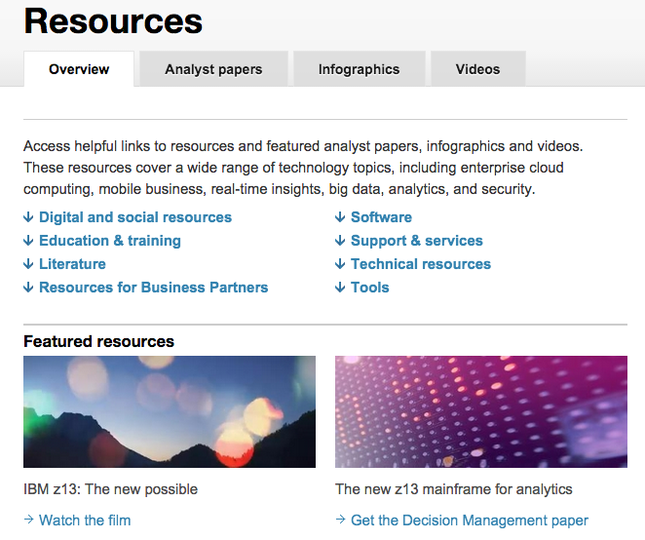Click the right arrow beside Watch the film
Image resolution: width=645 pixels, height=540 pixels.
coord(28,521)
